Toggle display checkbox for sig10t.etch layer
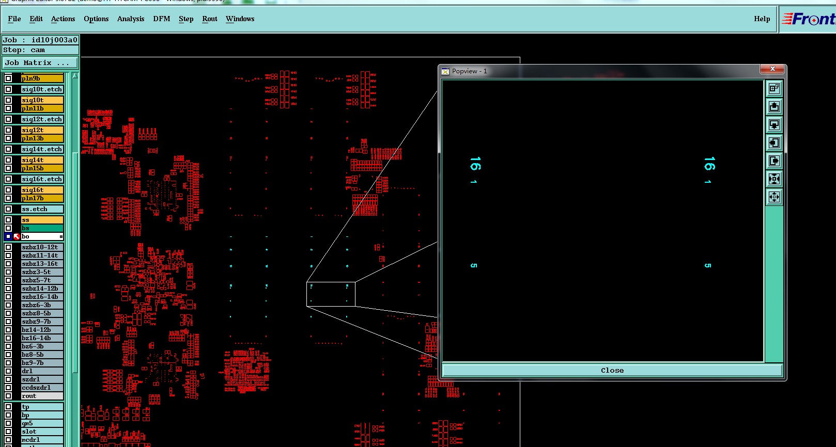The image size is (836, 447). [x=8, y=89]
